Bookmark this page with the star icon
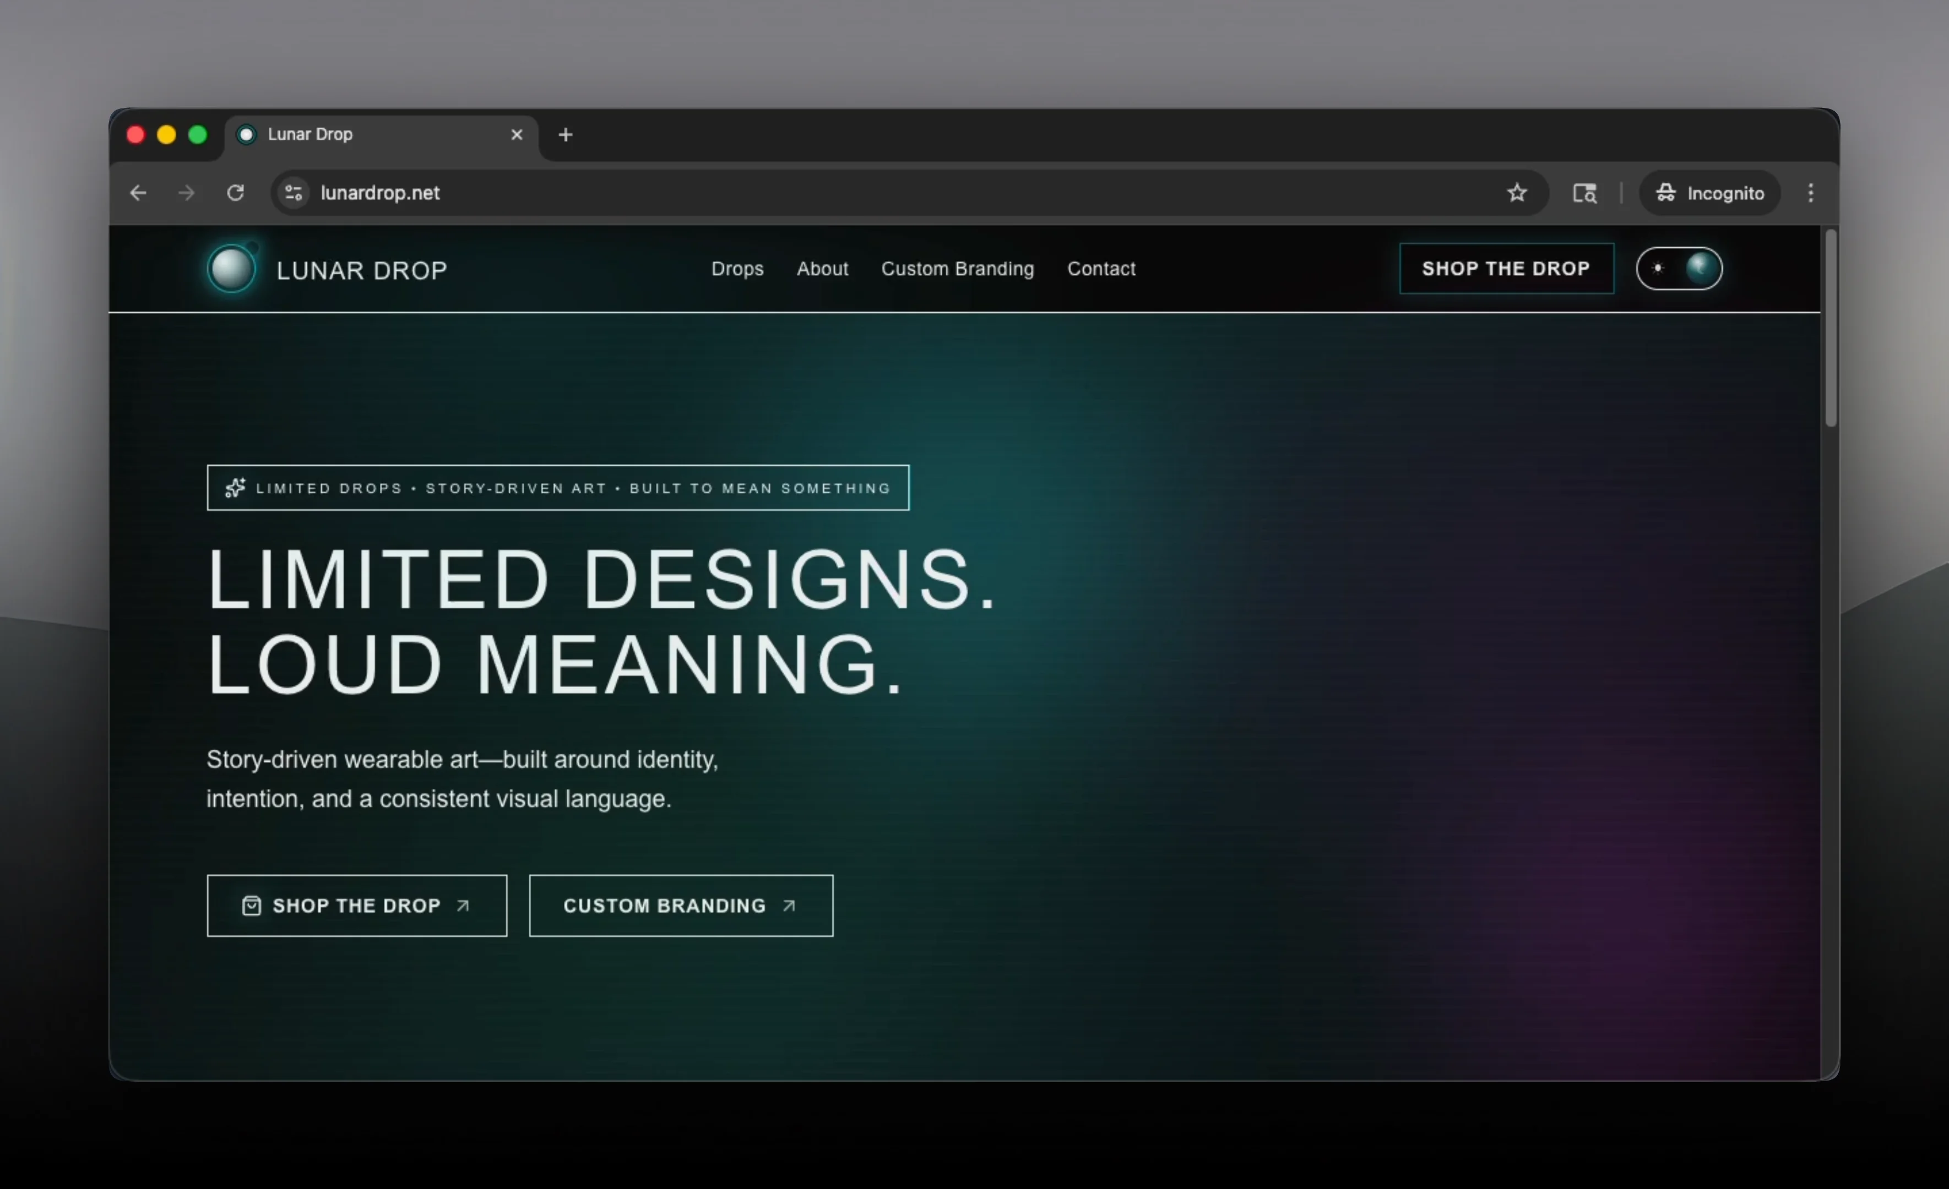1949x1189 pixels. 1516,193
